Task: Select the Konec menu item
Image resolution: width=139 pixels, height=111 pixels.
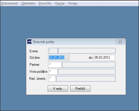Action: pos(73,3)
